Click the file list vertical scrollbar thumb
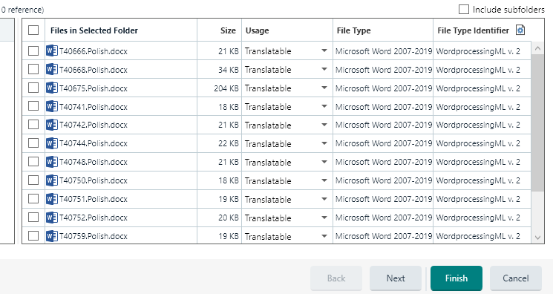The image size is (553, 294). [x=537, y=122]
